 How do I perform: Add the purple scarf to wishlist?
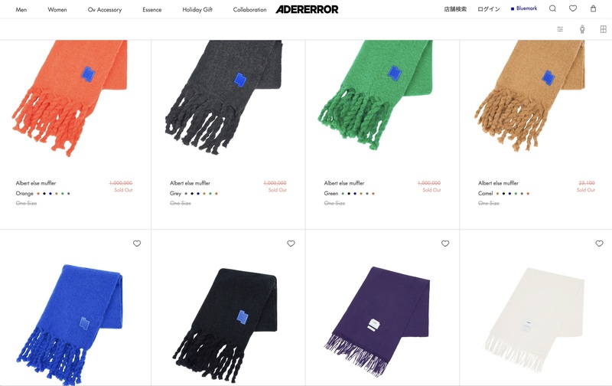click(x=445, y=244)
